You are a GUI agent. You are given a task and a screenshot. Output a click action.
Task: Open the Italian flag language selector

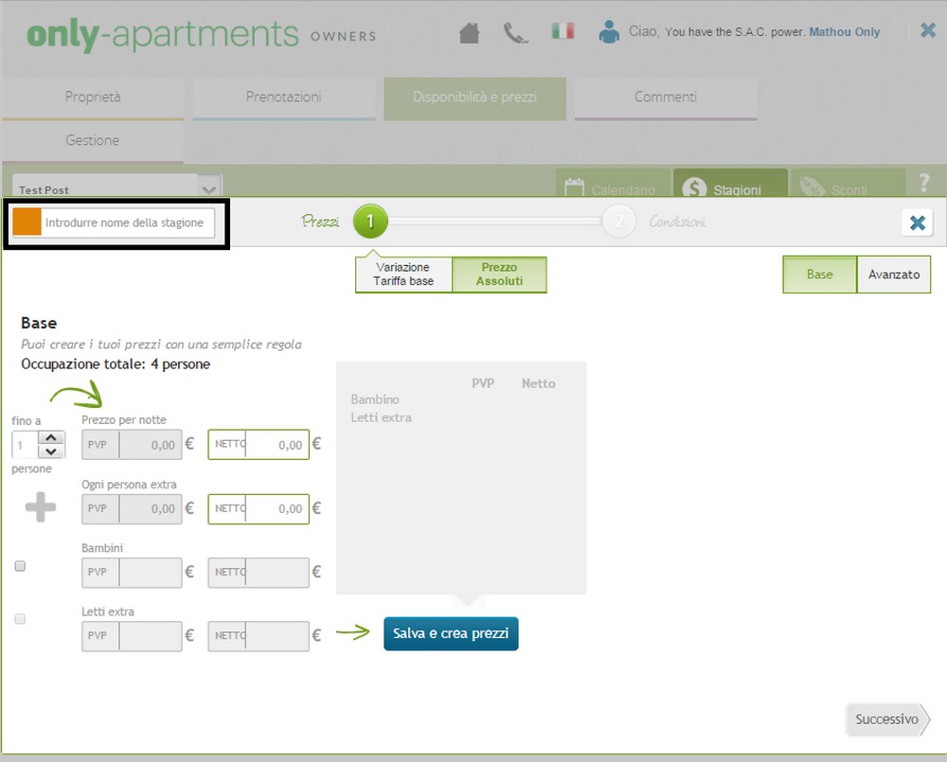tap(563, 31)
